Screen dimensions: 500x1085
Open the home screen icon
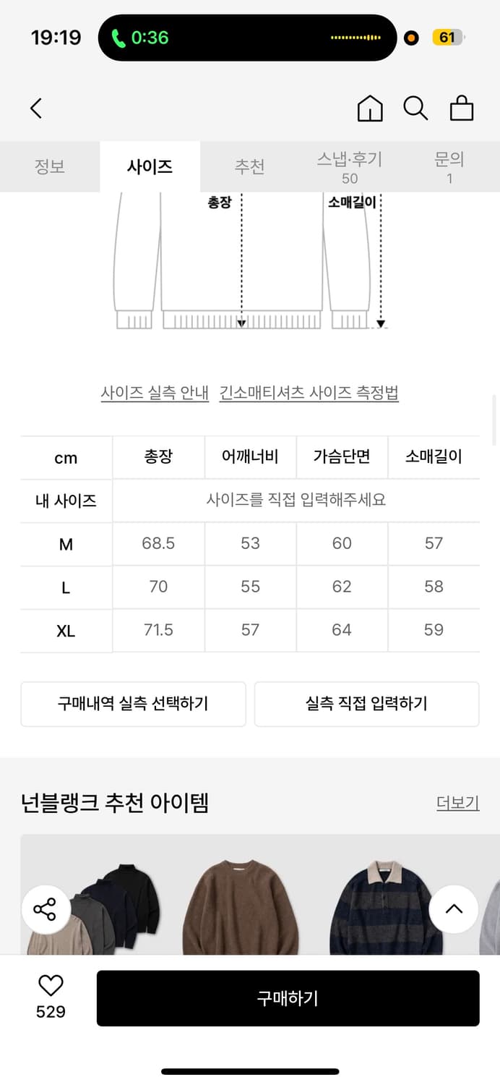point(369,109)
